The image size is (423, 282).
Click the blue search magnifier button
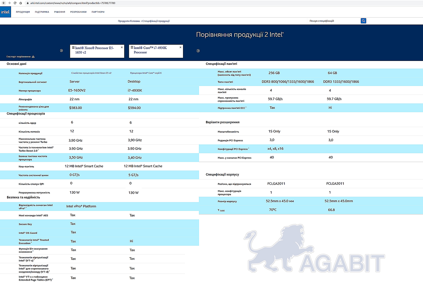point(363,21)
